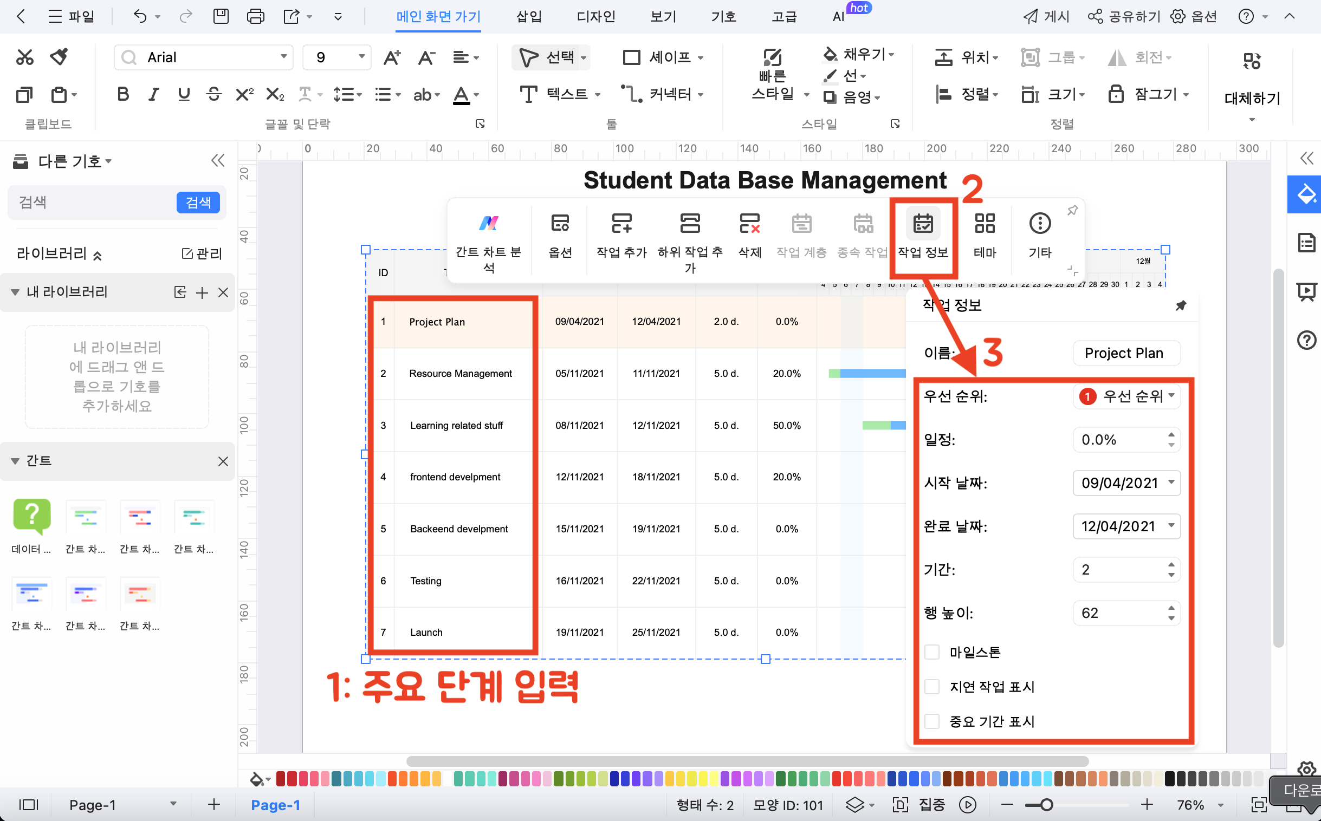Click the Save icon in top toolbar
Screen dimensions: 1321x821
[x=221, y=16]
